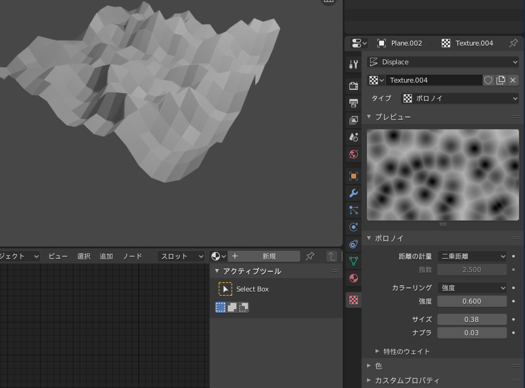
Task: Choose the extend-selection mode icon
Action: pos(232,307)
